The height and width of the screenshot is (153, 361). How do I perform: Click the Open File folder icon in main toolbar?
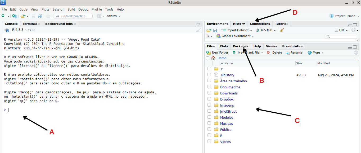click(x=23, y=16)
